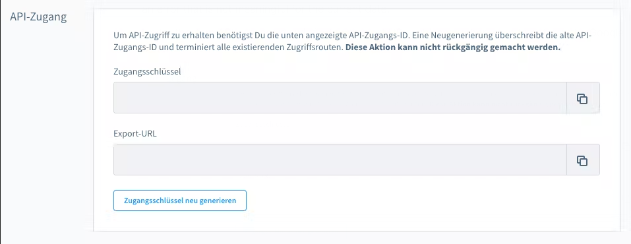Copy the Zugangsschlüssel value to clipboard
This screenshot has height=244, width=631.
point(582,99)
